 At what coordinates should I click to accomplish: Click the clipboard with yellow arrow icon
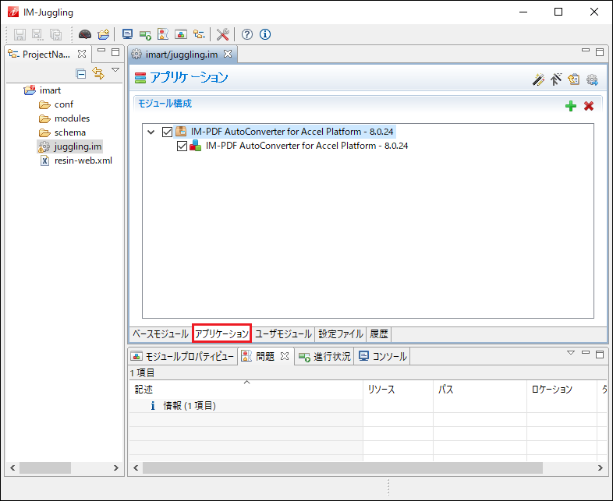[573, 79]
